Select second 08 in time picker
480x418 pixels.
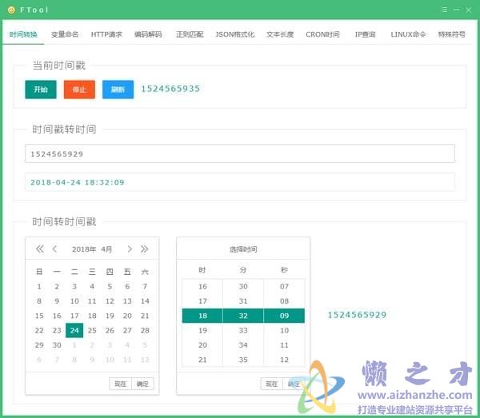click(284, 301)
